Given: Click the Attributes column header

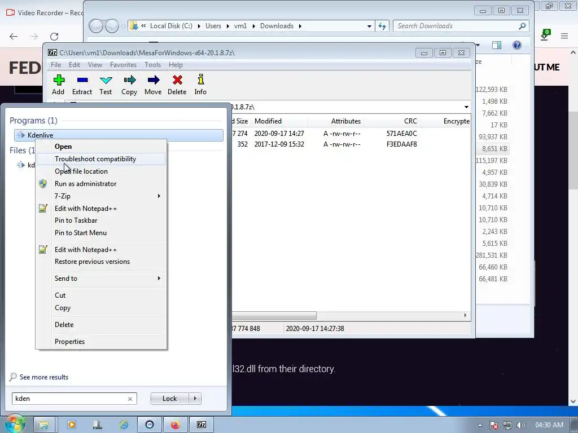Looking at the screenshot, I should (335, 121).
